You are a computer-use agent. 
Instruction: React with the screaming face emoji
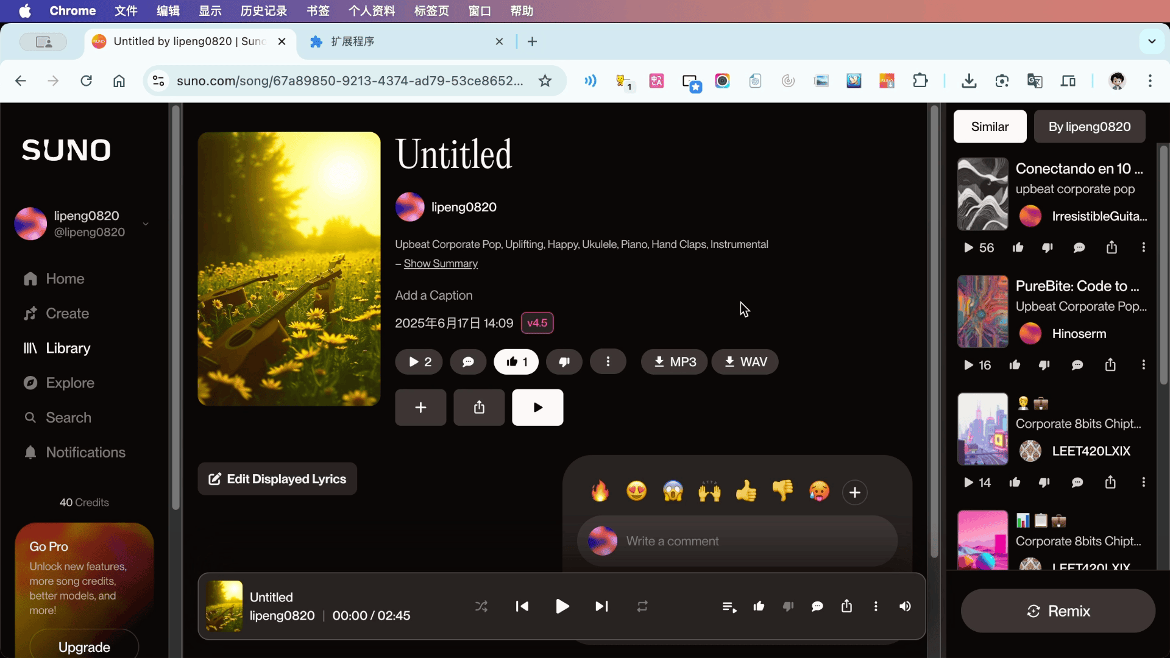coord(673,491)
